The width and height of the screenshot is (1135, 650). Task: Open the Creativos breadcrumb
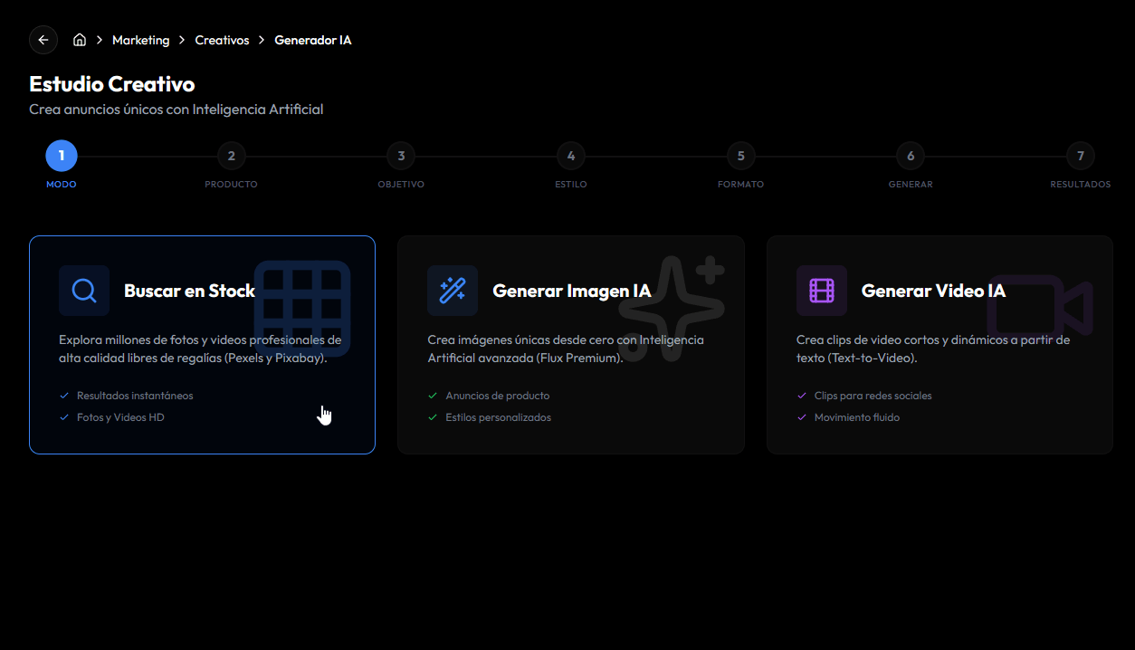[222, 40]
